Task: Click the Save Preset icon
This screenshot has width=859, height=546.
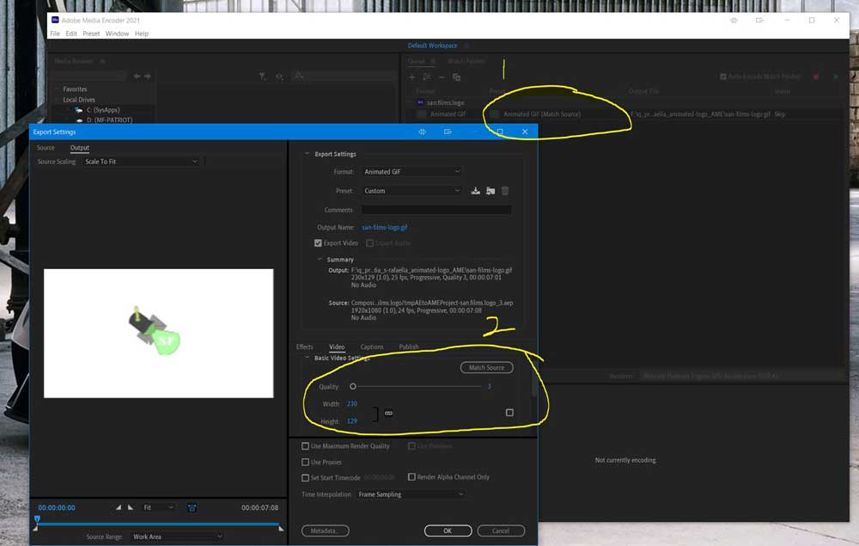Action: click(x=476, y=191)
